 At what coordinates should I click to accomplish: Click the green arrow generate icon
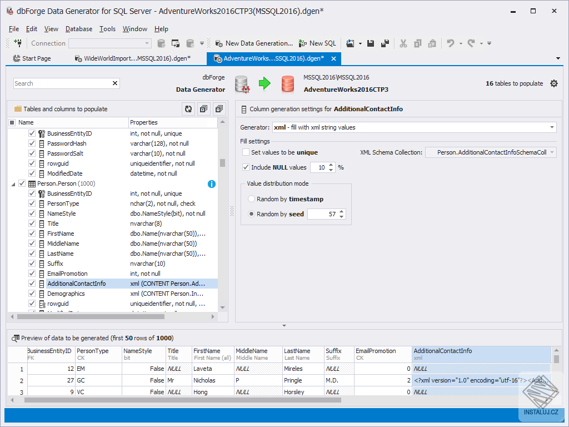(264, 83)
